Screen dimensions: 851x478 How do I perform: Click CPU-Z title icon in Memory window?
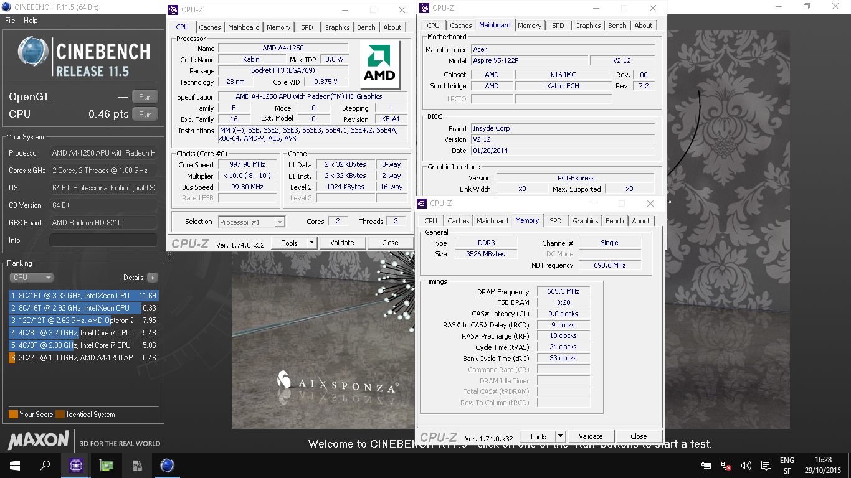(x=422, y=204)
